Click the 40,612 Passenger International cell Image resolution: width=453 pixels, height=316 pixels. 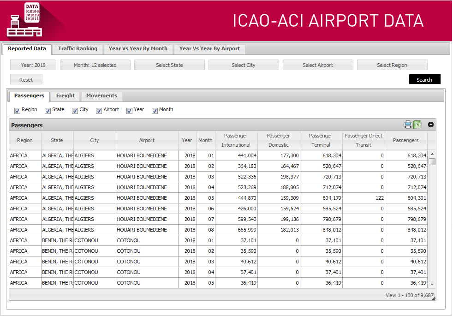click(236, 262)
